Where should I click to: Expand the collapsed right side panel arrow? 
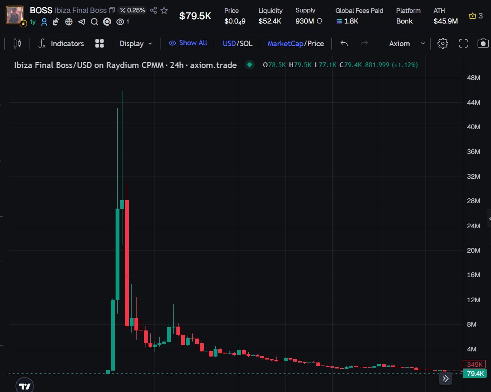(489, 218)
